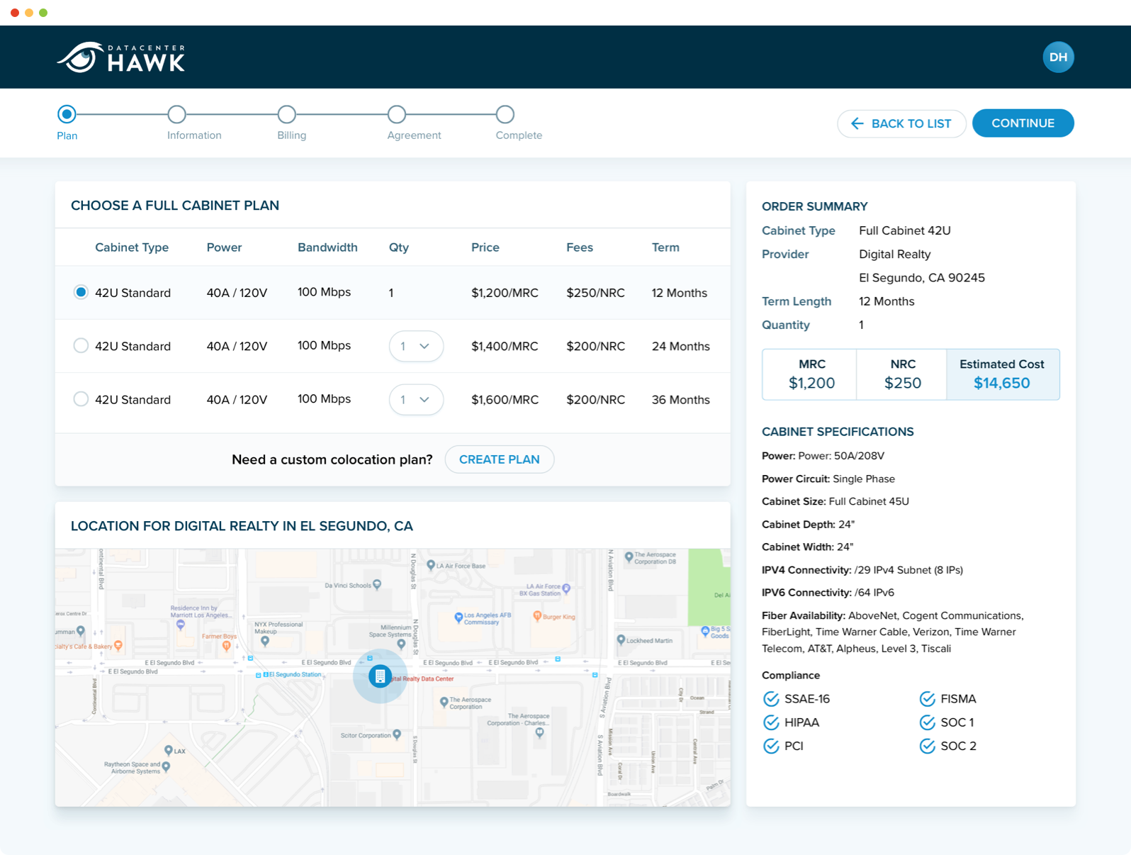This screenshot has height=855, width=1131.
Task: Open the Billing step
Action: [286, 114]
